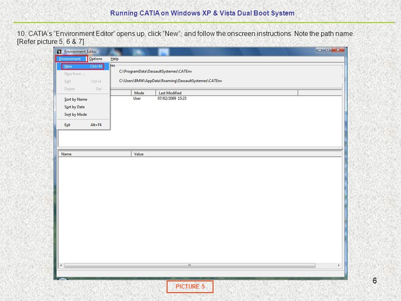Close the Environment Editor window

338,50
